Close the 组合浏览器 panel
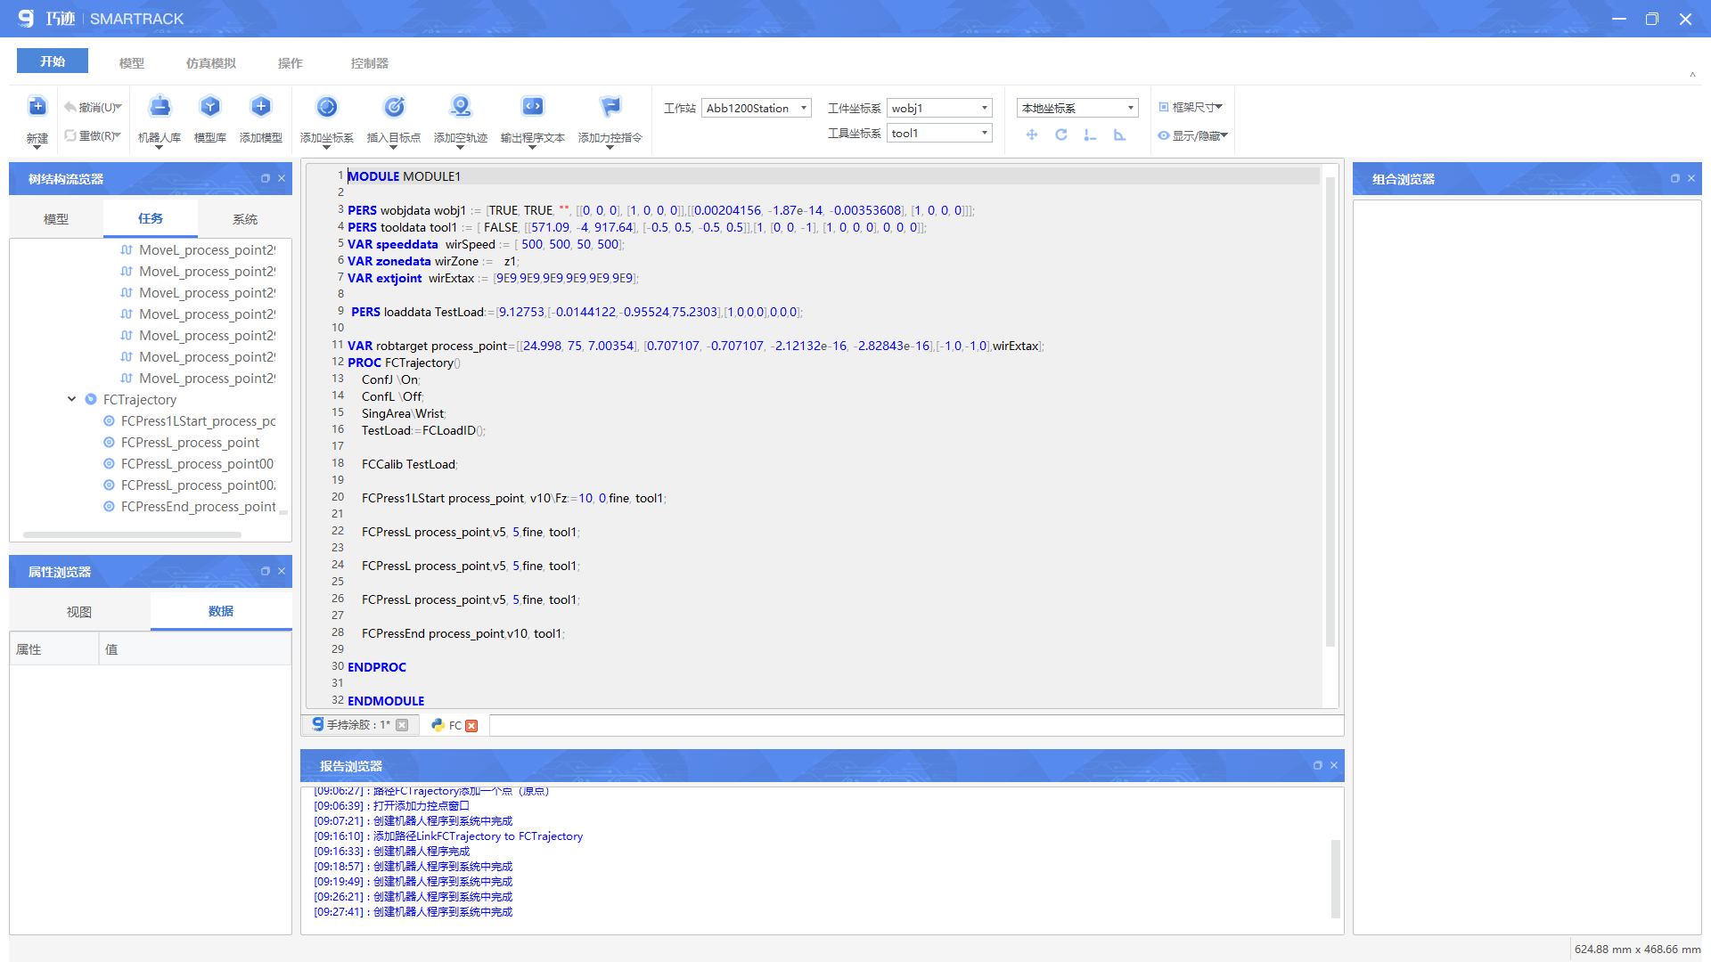Screen dimensions: 1711x962 pos(1691,178)
